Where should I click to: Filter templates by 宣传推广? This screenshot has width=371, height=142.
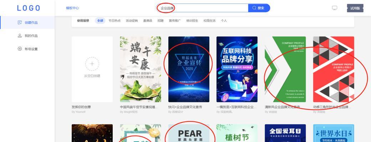tap(175, 21)
